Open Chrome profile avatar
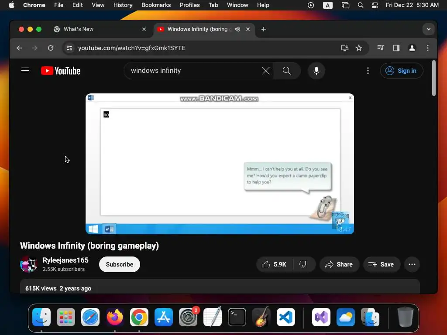 tap(412, 48)
